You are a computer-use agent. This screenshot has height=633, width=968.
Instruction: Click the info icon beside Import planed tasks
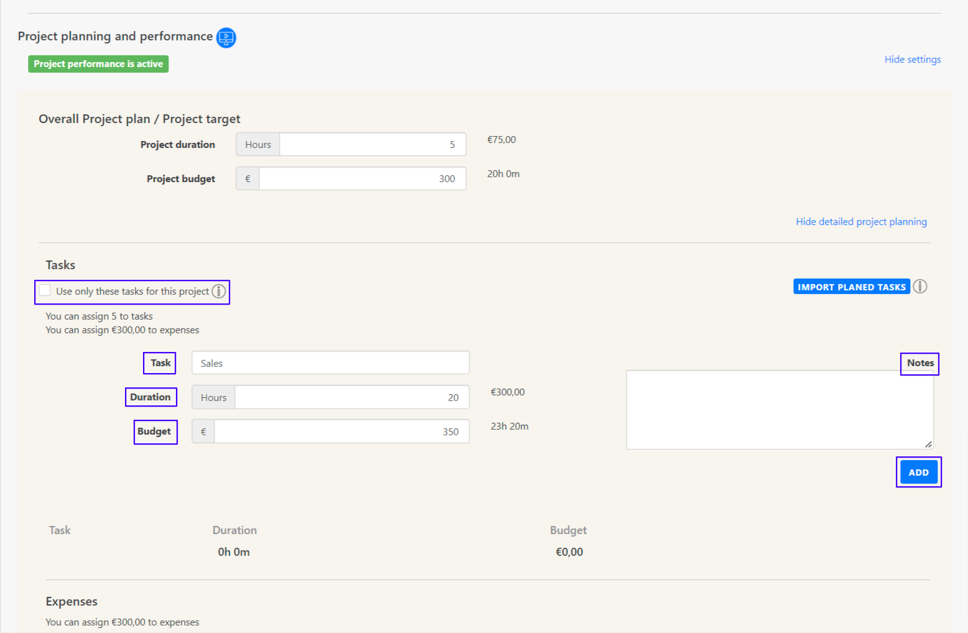(921, 286)
